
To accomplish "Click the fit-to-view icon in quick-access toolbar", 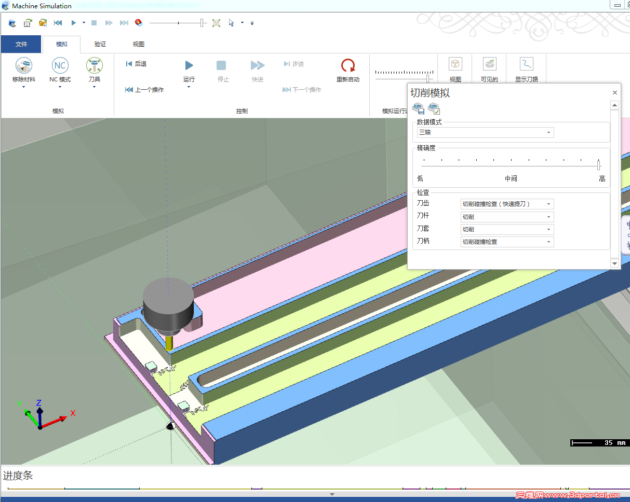I will point(216,23).
